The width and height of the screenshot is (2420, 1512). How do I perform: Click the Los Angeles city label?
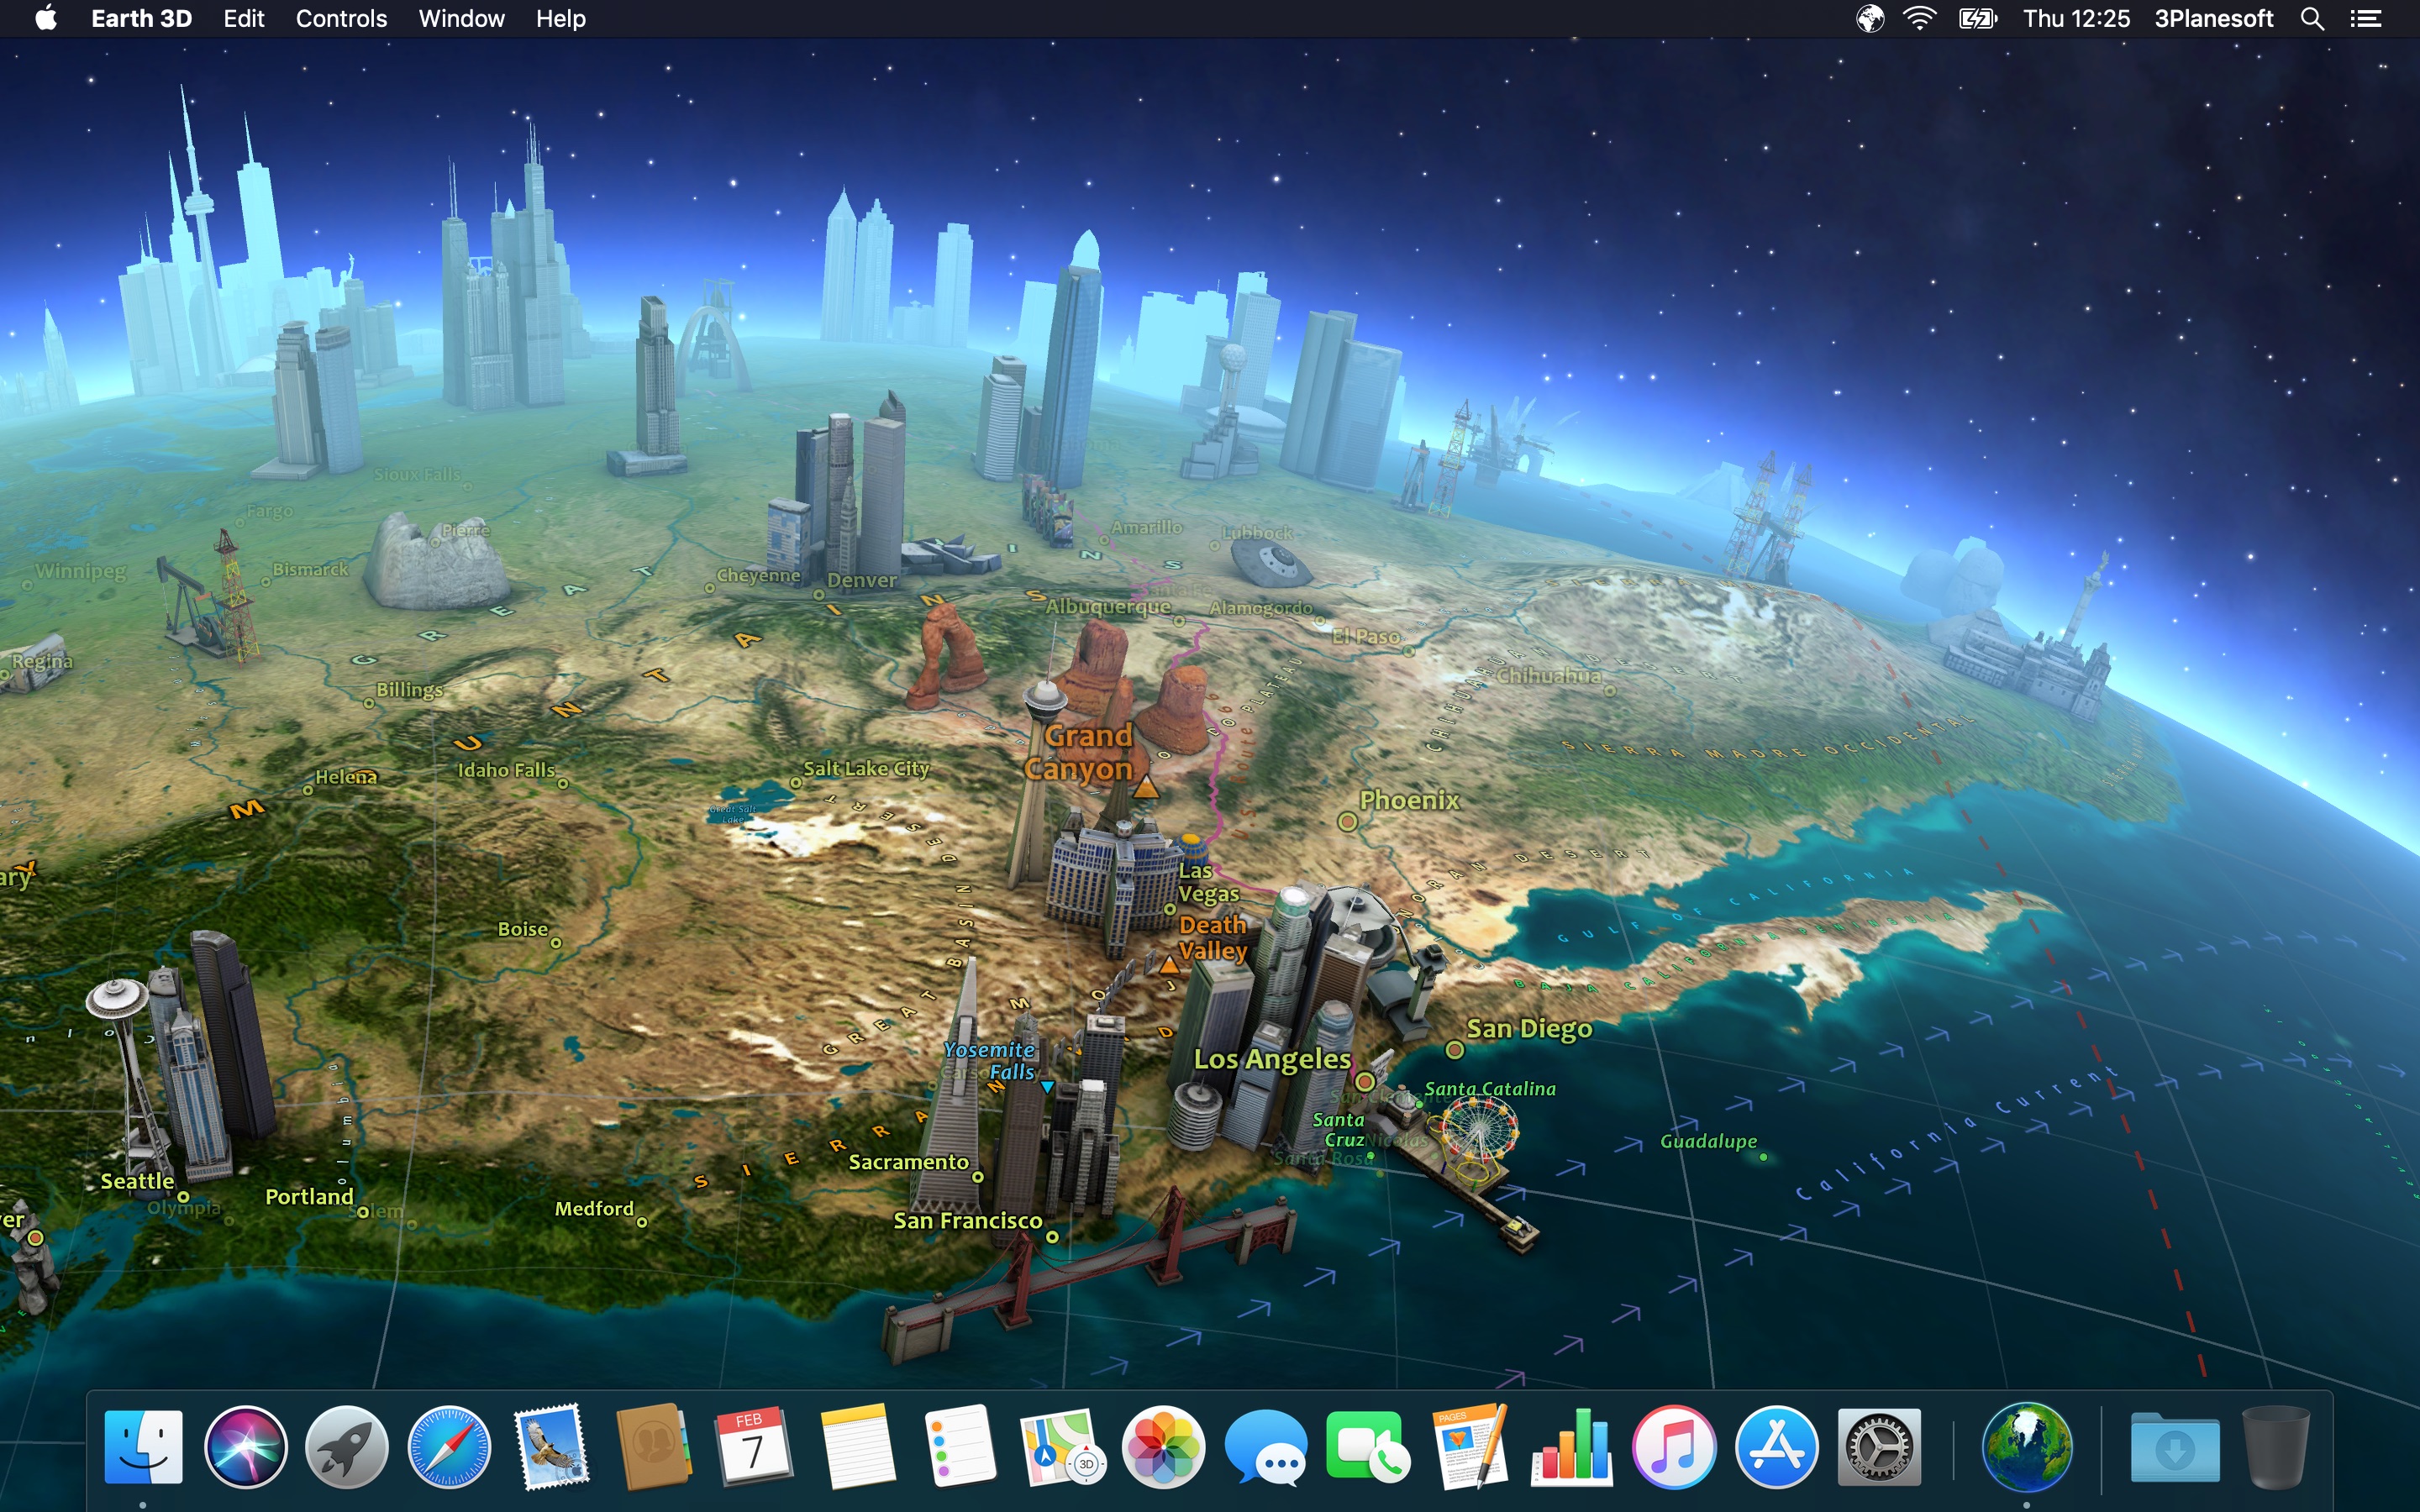[1272, 1059]
